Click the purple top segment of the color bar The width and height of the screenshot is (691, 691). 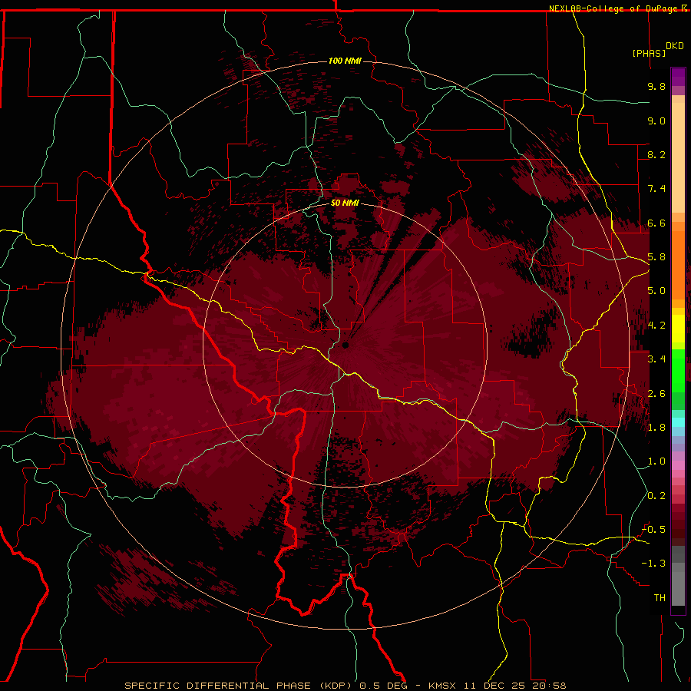pyautogui.click(x=678, y=77)
